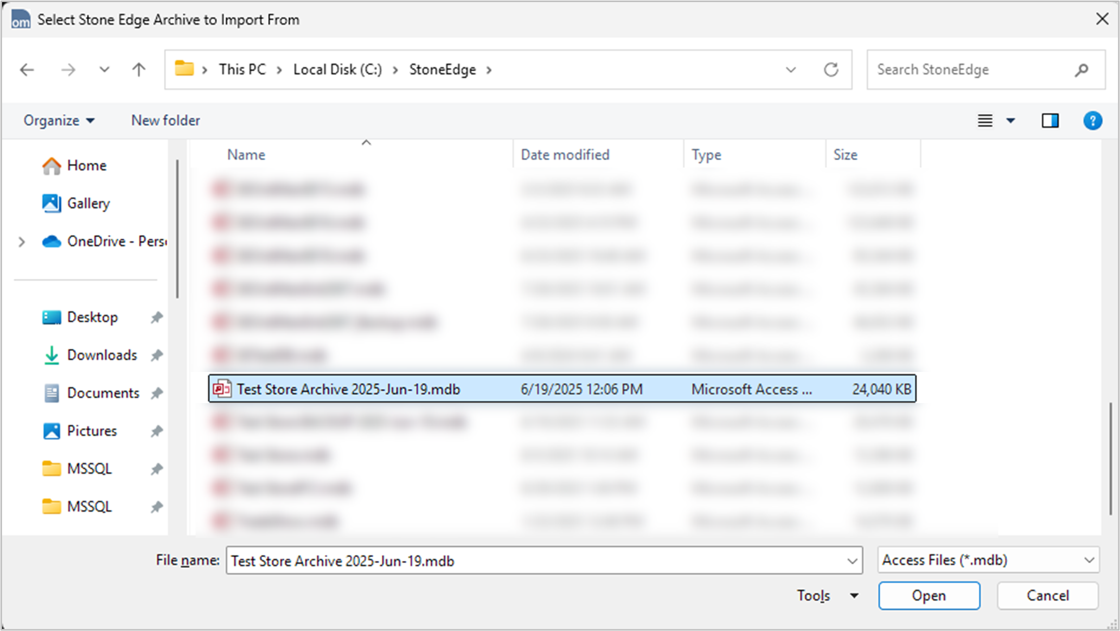The width and height of the screenshot is (1120, 631).
Task: Refresh the StoneEdge folder listing
Action: [x=831, y=70]
